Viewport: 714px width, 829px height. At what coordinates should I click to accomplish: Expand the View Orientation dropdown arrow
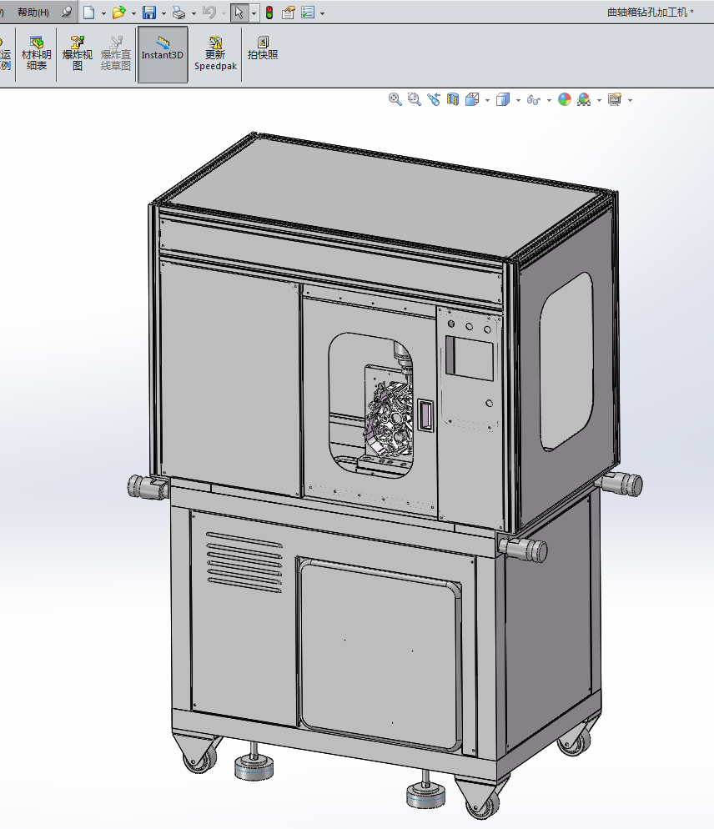coord(487,100)
